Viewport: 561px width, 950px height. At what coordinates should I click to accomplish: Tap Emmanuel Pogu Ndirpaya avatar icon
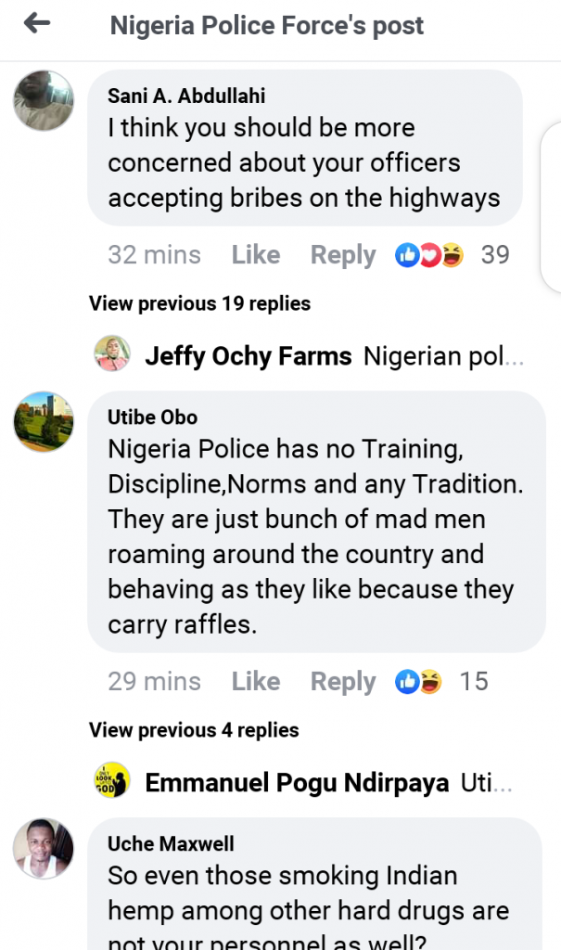click(112, 781)
